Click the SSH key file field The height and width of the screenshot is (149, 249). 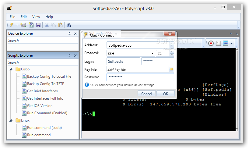[x=138, y=69]
